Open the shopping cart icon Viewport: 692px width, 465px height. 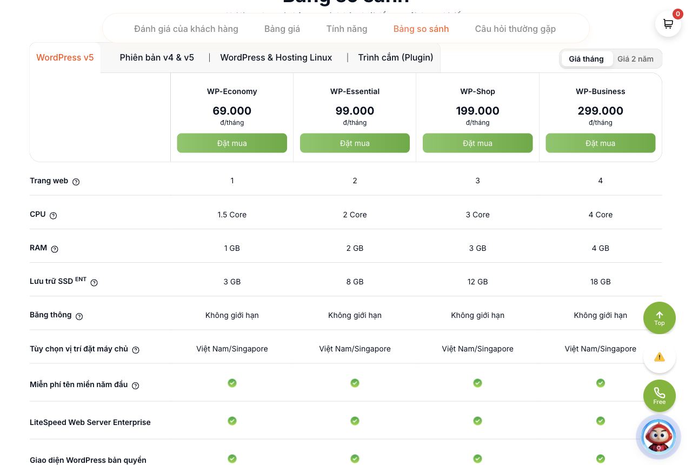coord(668,24)
